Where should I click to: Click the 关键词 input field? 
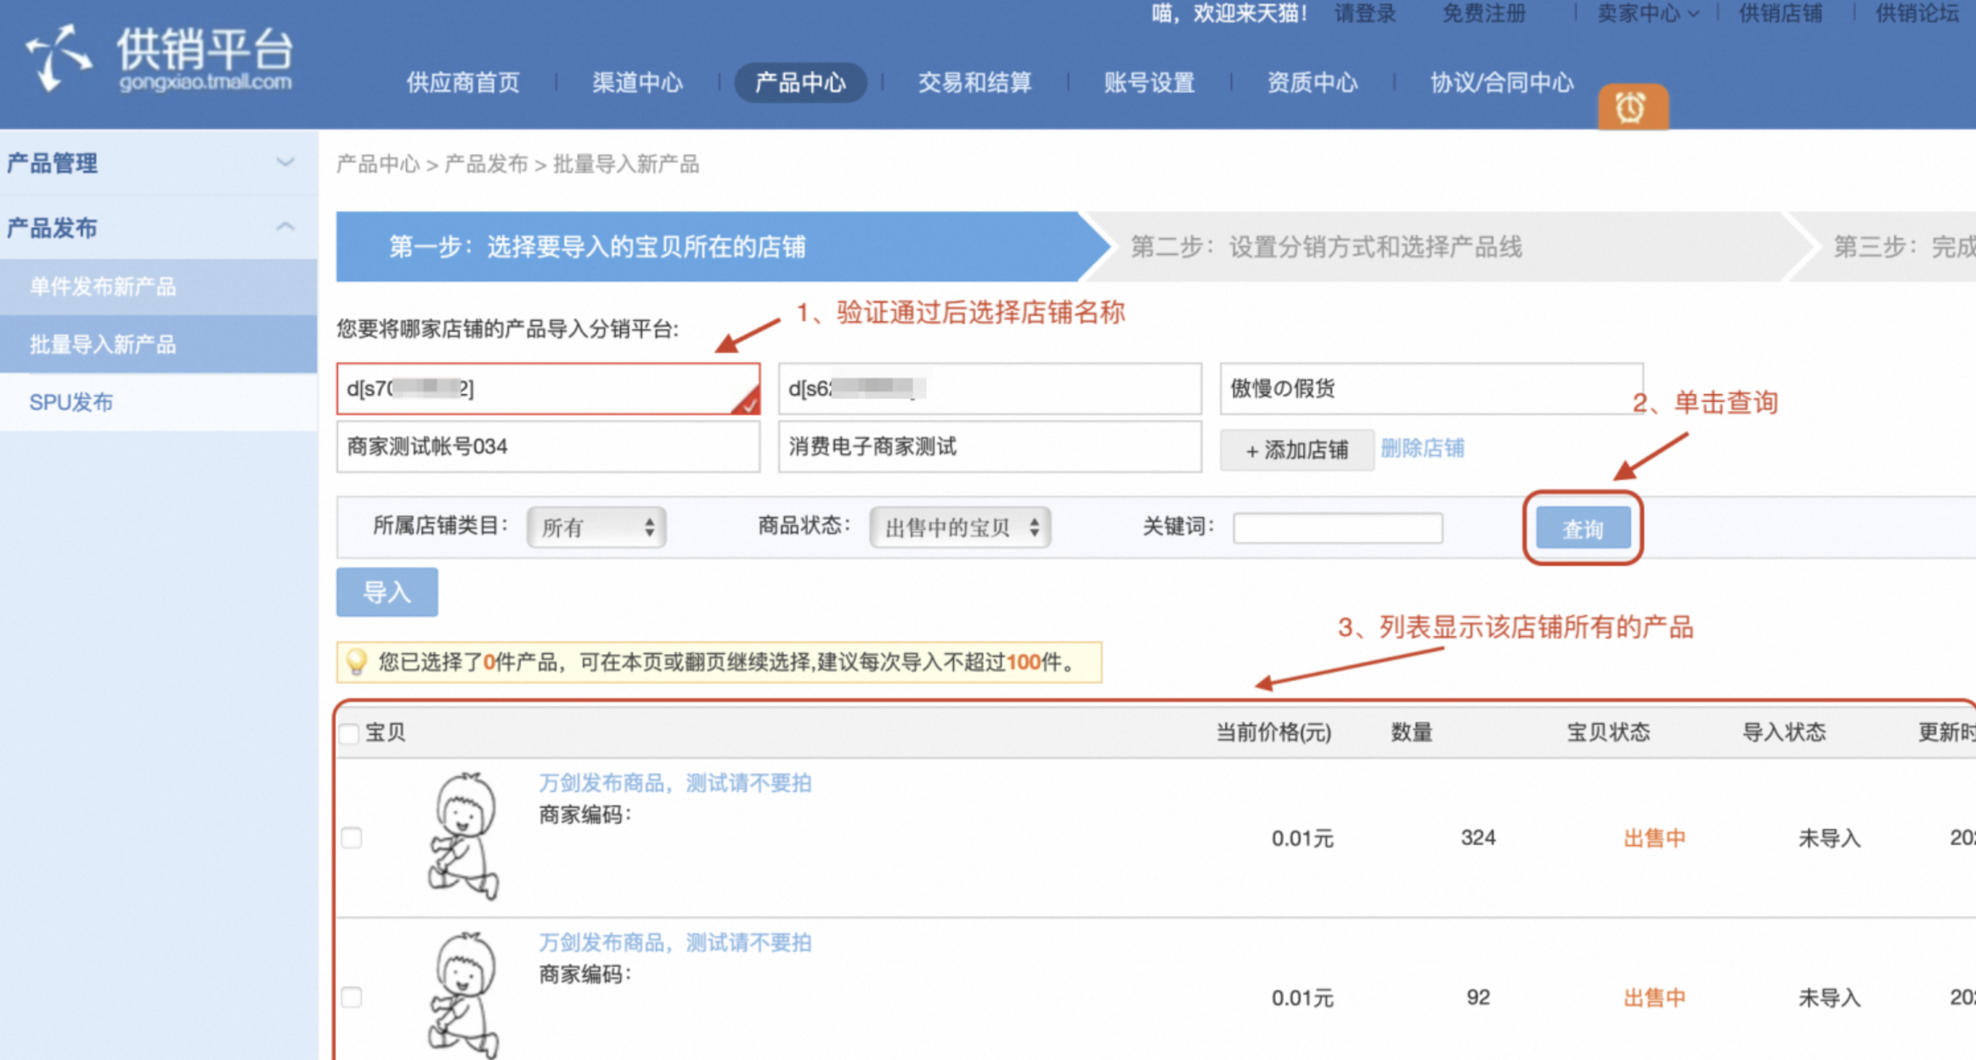coord(1338,527)
